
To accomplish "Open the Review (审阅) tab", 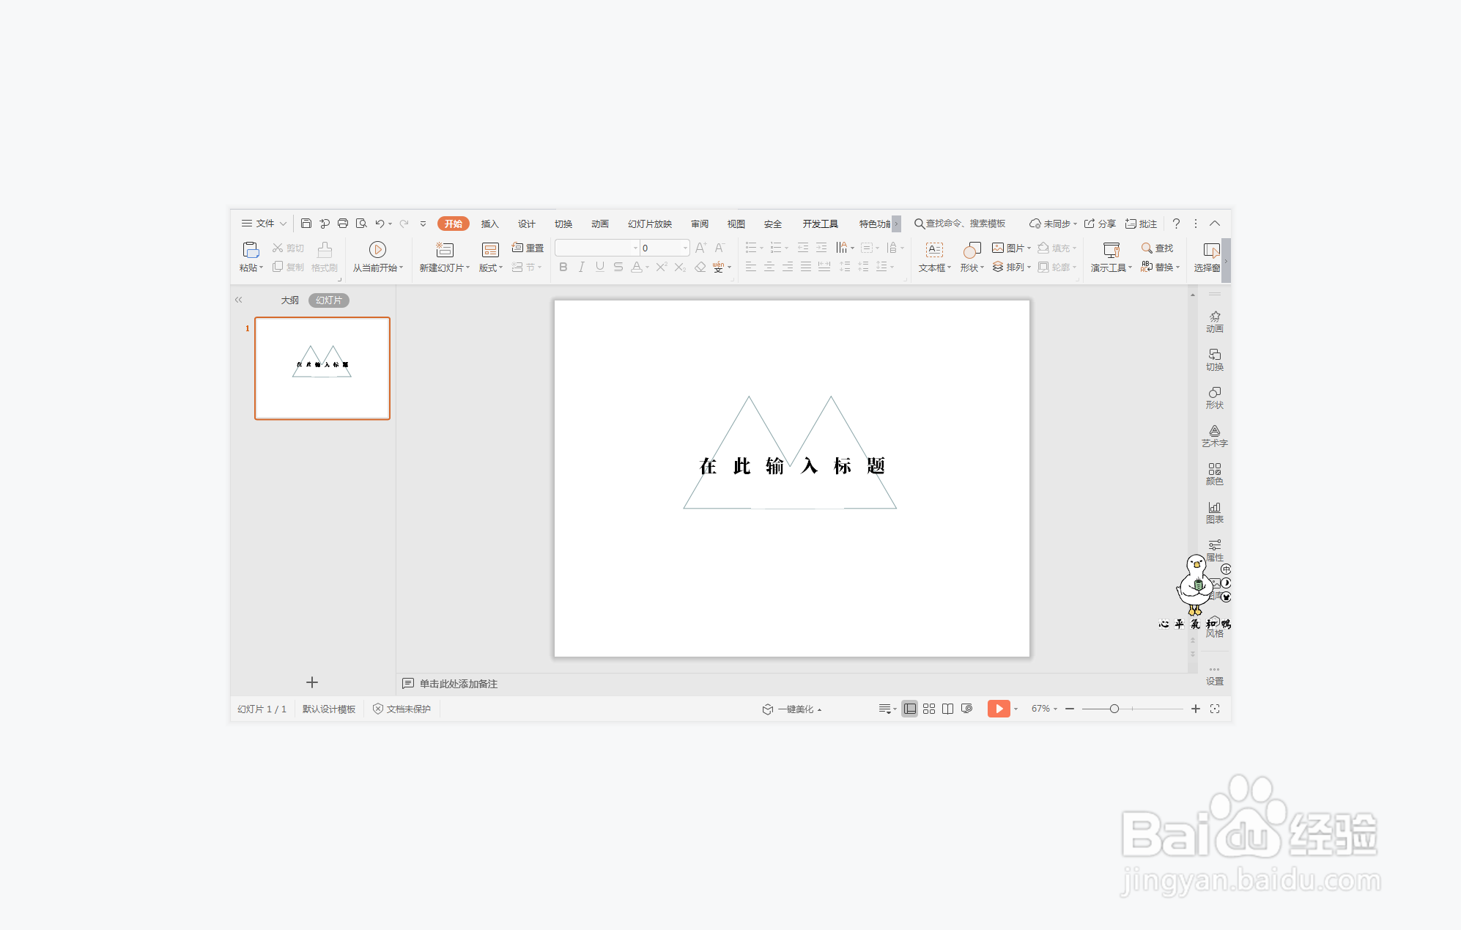I will pos(700,224).
